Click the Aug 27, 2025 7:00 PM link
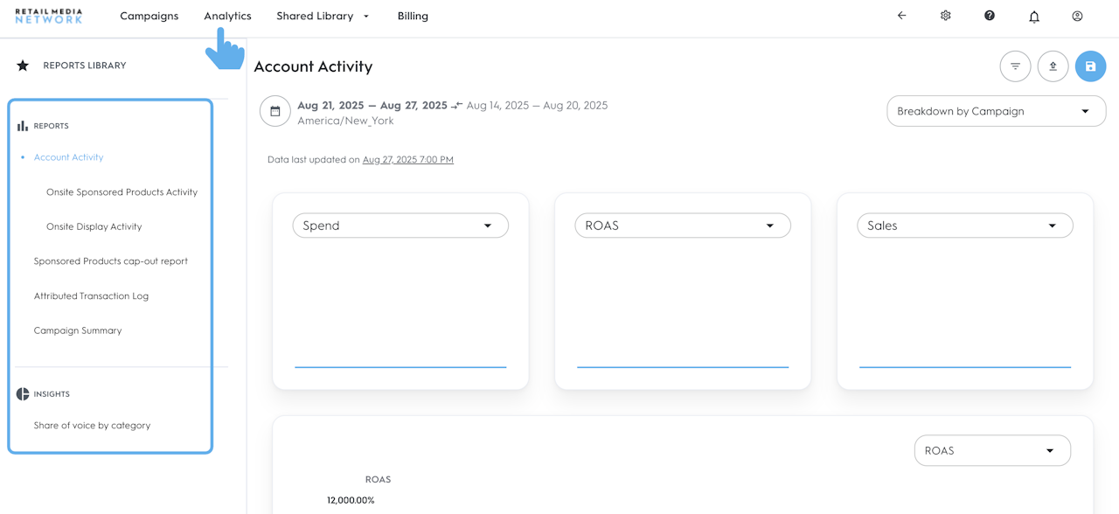 [407, 160]
